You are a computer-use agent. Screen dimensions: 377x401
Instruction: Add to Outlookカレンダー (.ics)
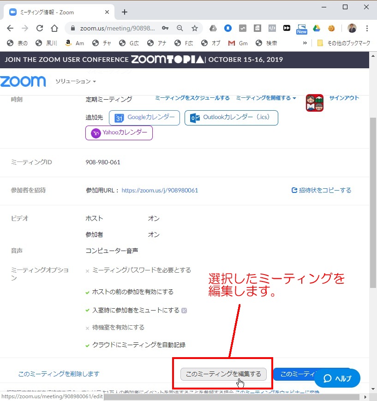(x=231, y=118)
